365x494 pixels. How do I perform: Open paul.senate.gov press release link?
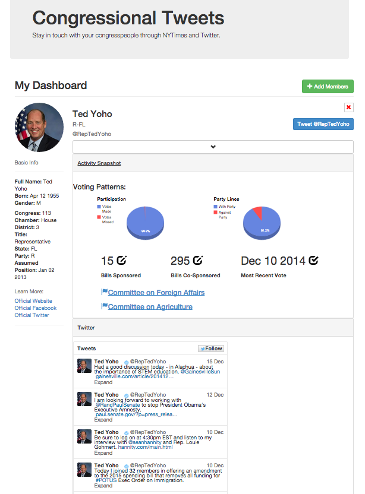point(136,414)
